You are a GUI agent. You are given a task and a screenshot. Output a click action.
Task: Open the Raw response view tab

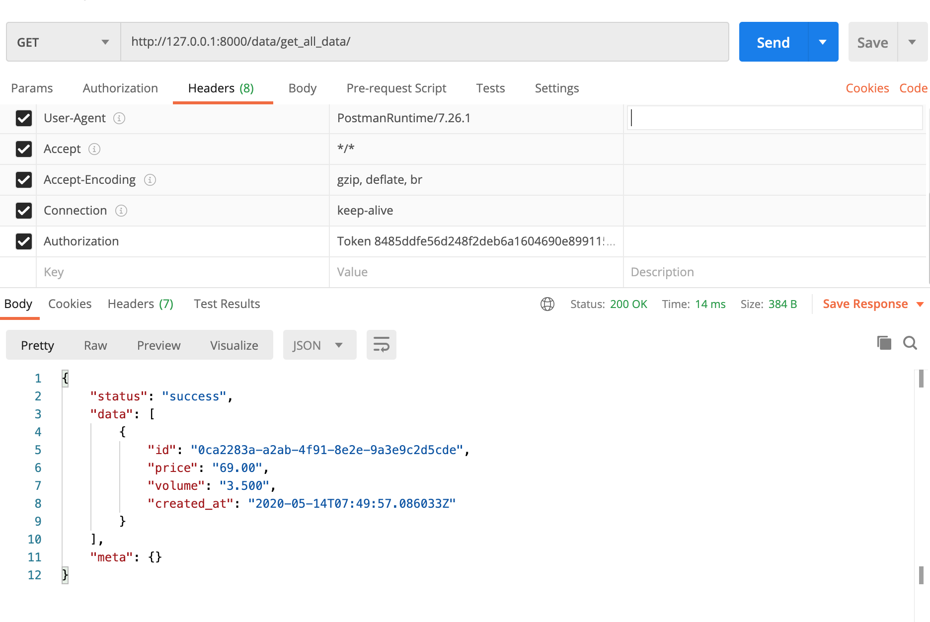tap(95, 345)
